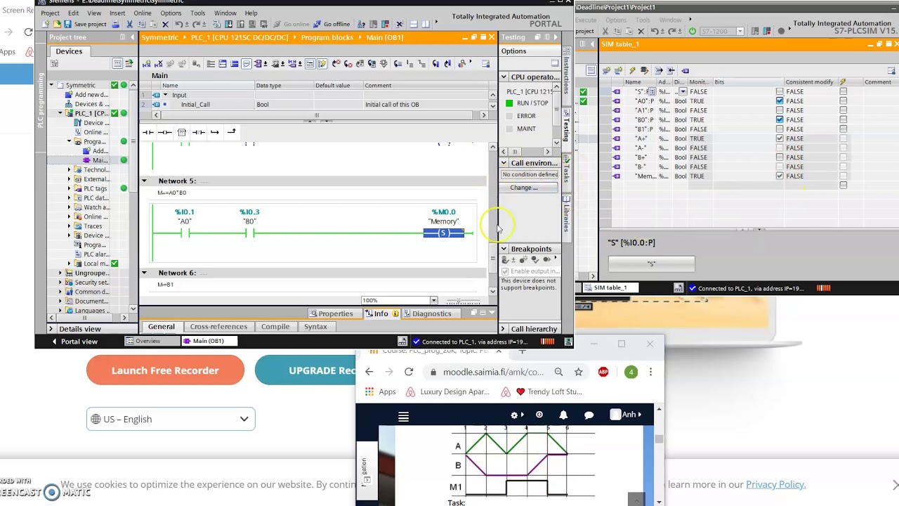Switch to the Compile tab

pos(275,327)
